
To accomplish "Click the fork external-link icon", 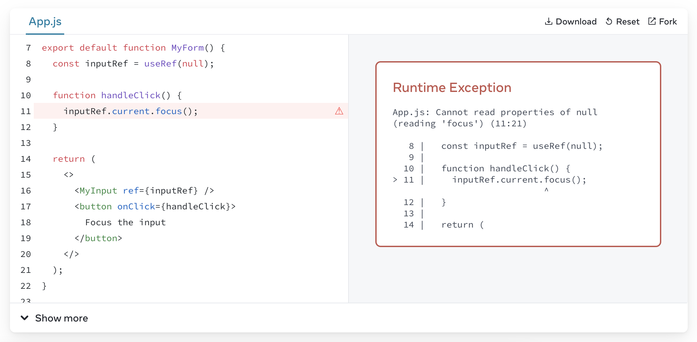I will (652, 21).
